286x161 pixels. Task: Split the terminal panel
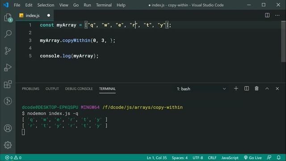246,89
